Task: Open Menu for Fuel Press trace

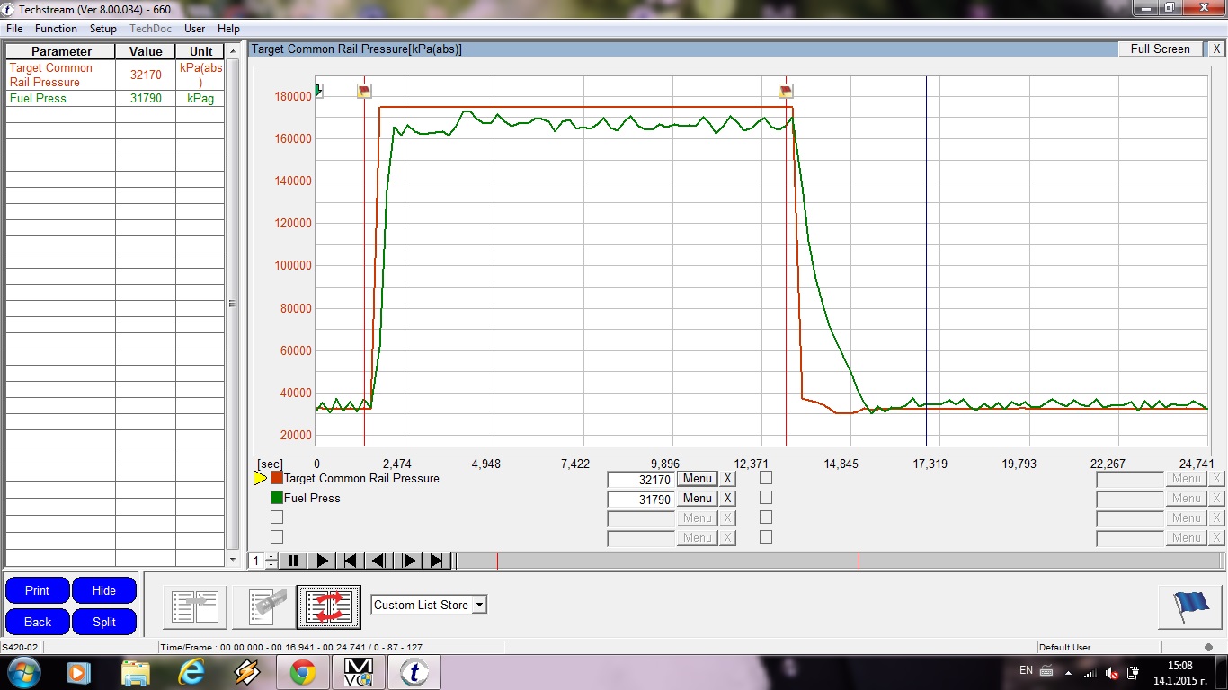Action: click(x=697, y=499)
